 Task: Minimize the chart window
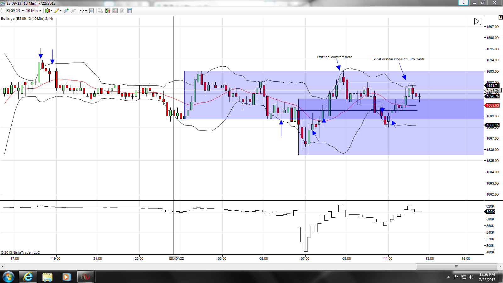pos(474,3)
